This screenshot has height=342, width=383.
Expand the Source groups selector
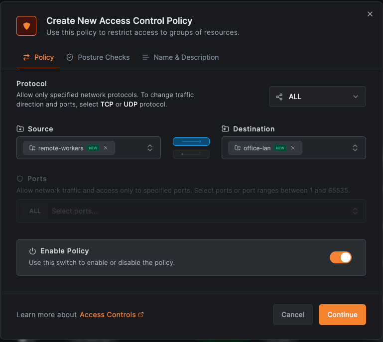click(x=150, y=148)
